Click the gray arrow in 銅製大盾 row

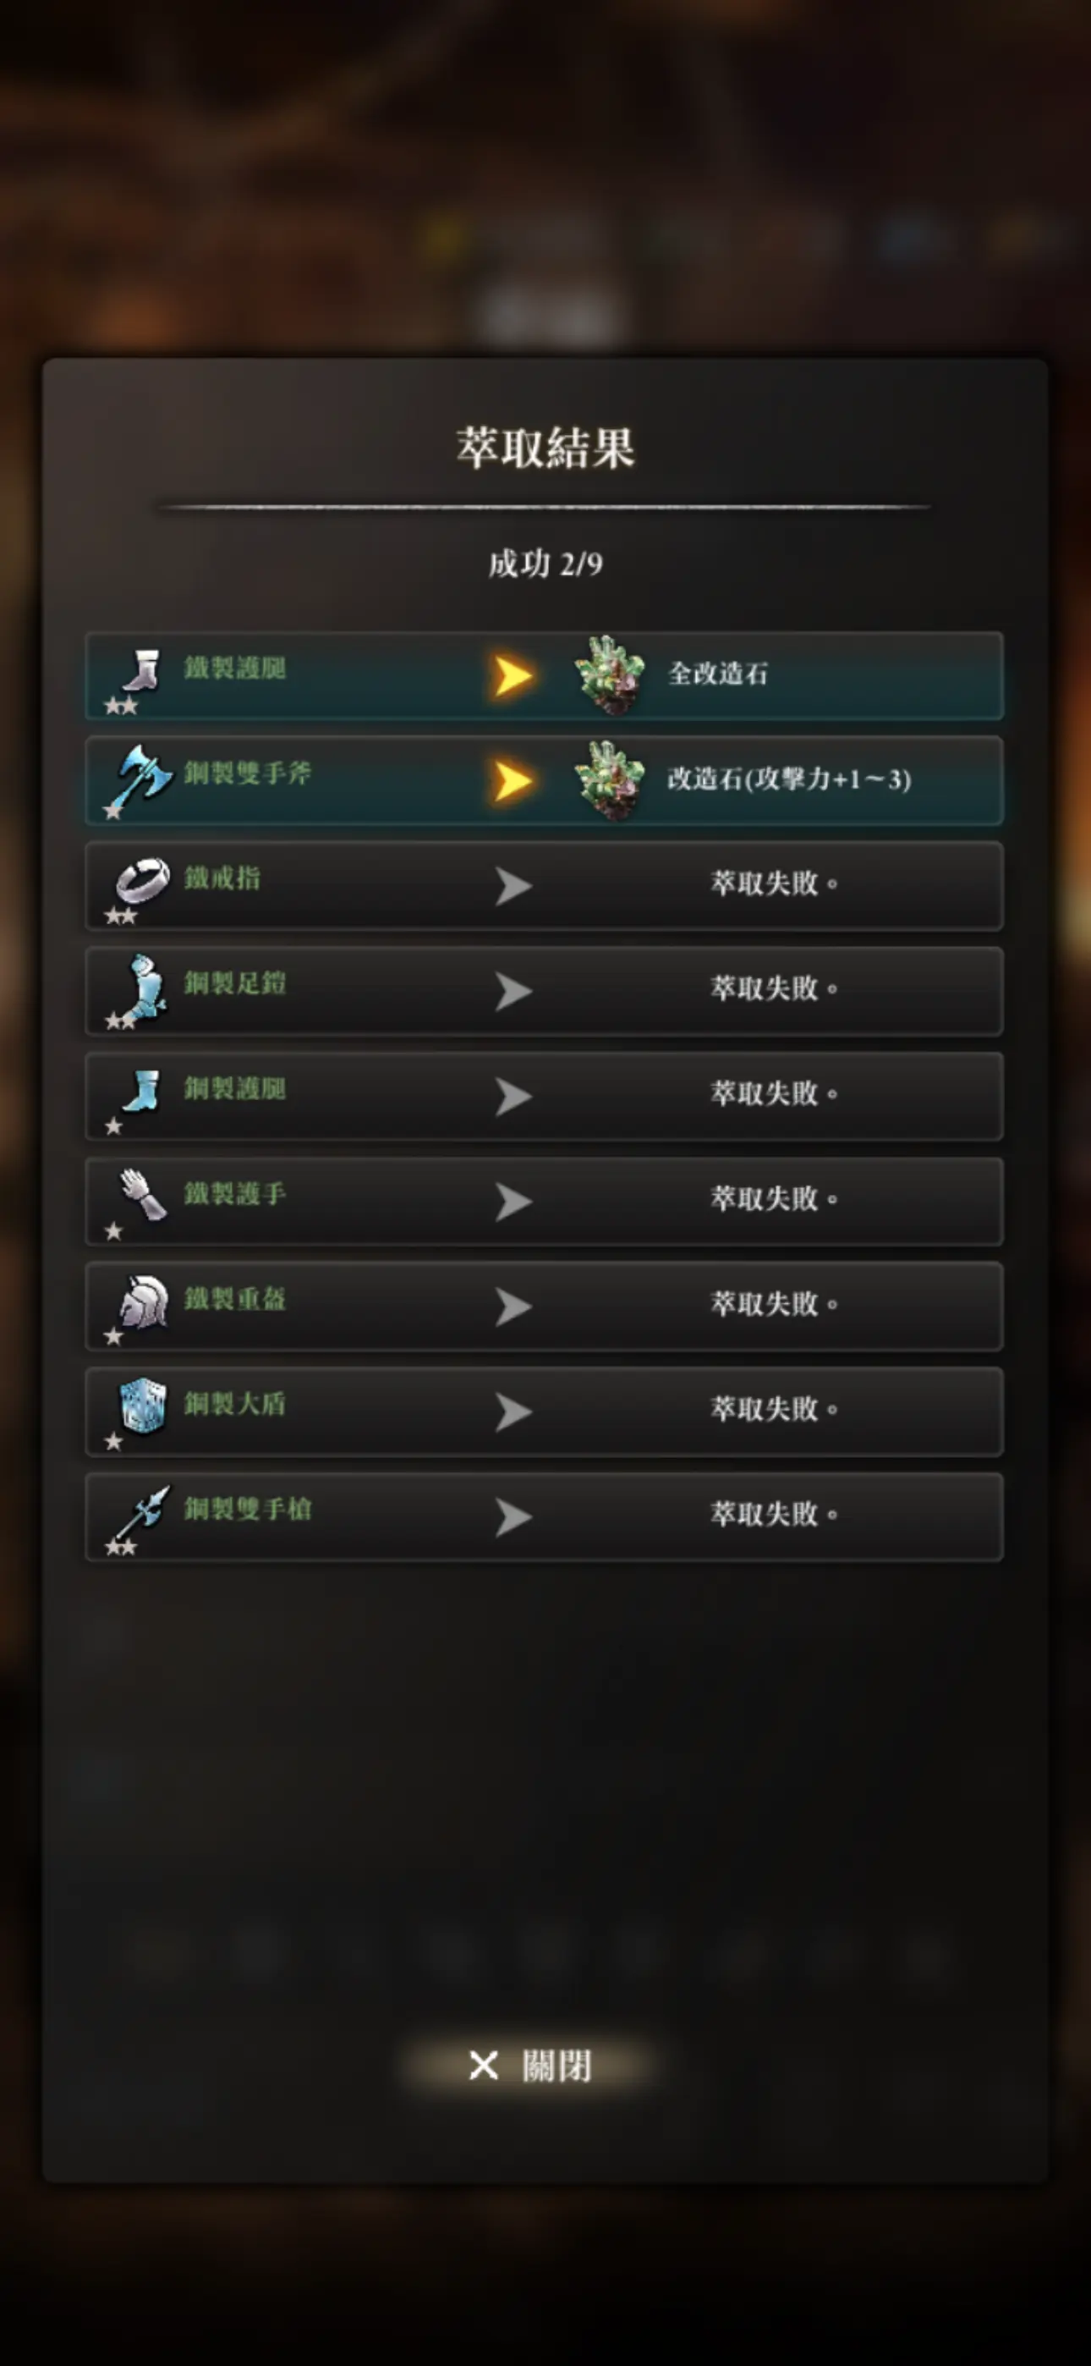[513, 1412]
